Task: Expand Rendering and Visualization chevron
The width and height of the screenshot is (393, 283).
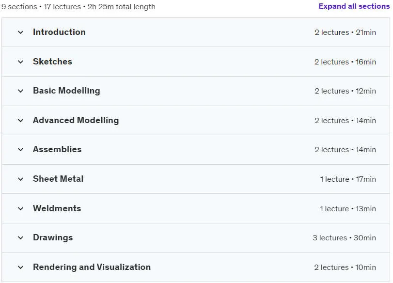Action: pyautogui.click(x=20, y=267)
